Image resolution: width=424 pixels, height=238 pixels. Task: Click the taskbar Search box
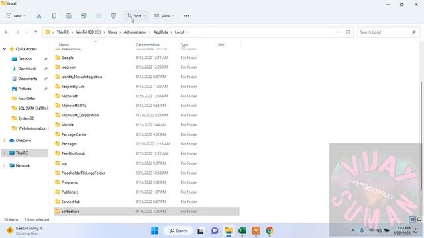178,231
